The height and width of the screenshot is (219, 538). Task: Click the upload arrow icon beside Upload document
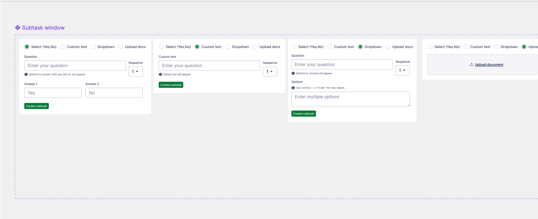(x=471, y=65)
